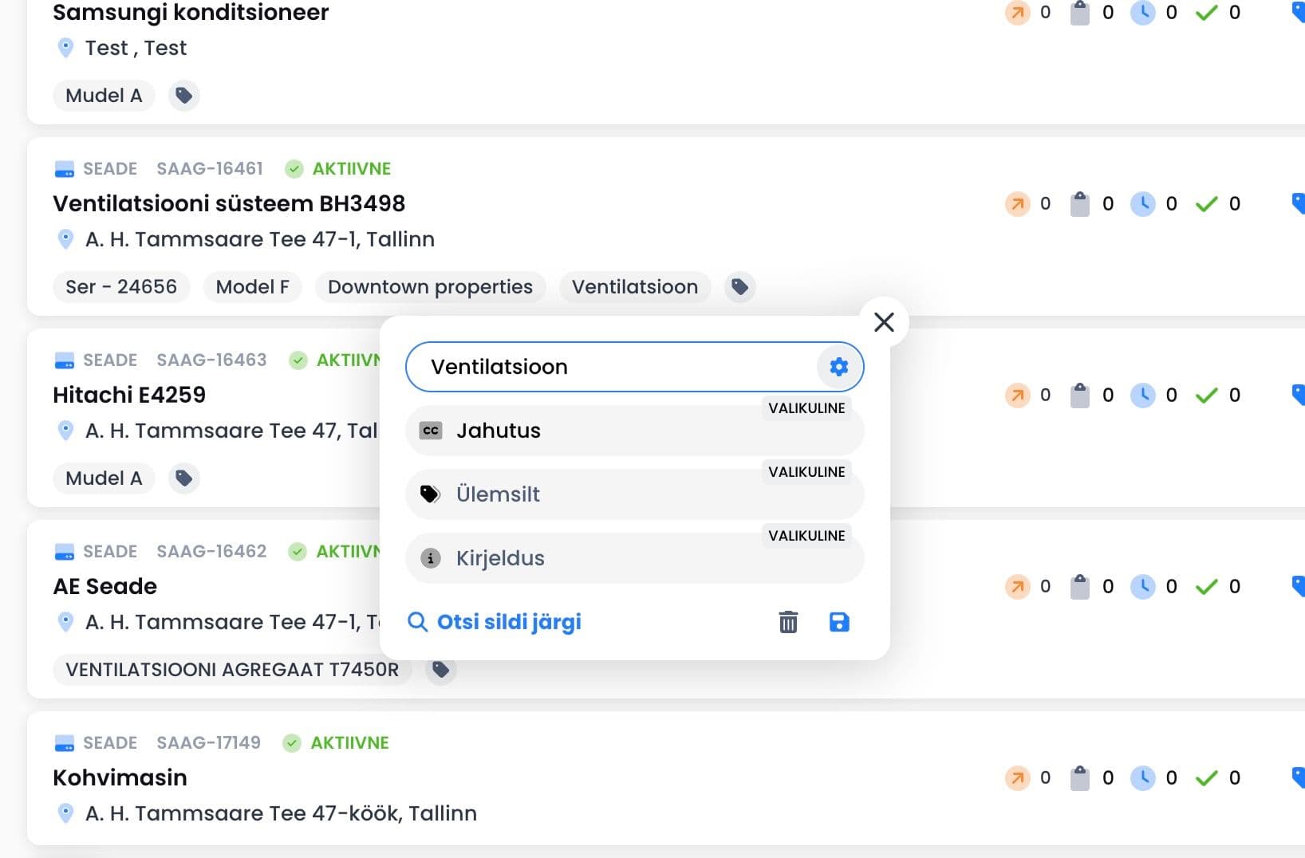
Task: Click the clipboard counter on Ventilatsiooni süsteem BH3498
Action: click(x=1080, y=204)
